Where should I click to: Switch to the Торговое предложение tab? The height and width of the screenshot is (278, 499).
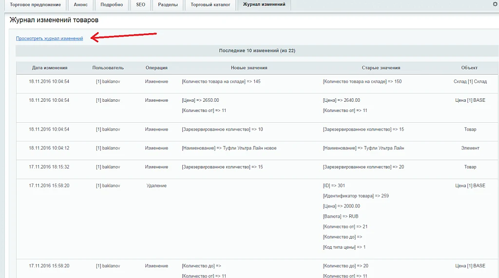coord(35,5)
